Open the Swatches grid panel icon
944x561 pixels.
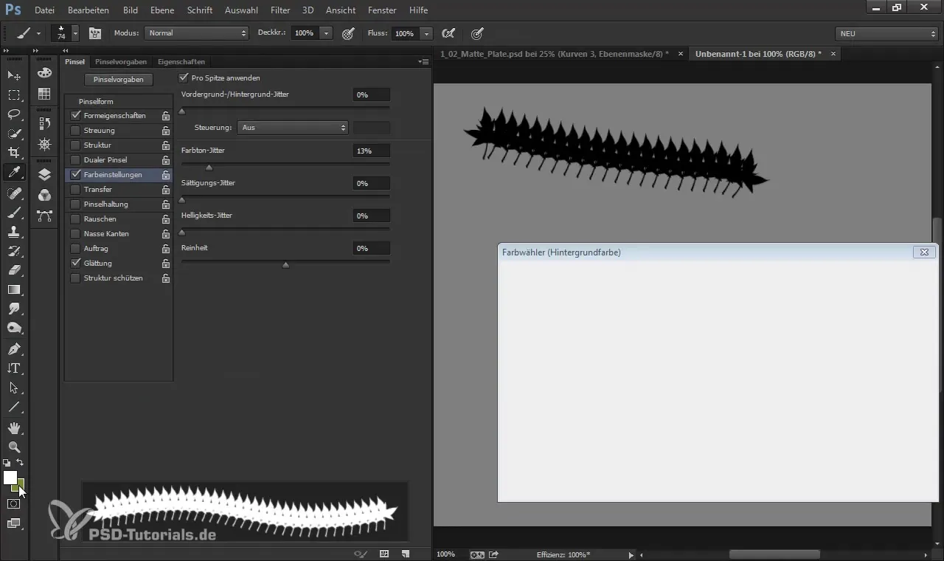point(44,94)
